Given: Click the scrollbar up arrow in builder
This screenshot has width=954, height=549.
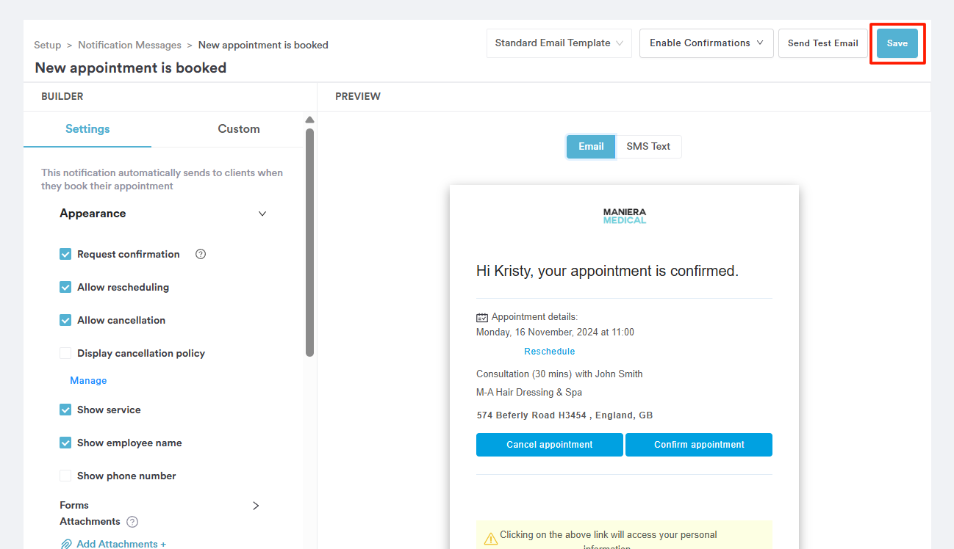Looking at the screenshot, I should (309, 120).
